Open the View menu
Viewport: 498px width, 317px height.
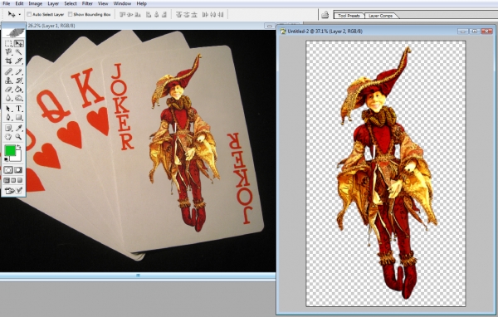pos(103,3)
